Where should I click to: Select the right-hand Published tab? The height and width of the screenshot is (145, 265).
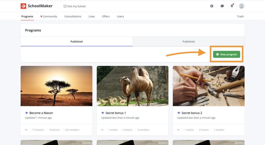tap(188, 42)
